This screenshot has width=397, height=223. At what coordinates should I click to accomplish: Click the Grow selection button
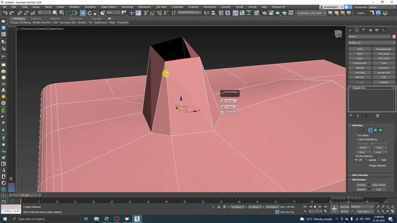click(379, 147)
